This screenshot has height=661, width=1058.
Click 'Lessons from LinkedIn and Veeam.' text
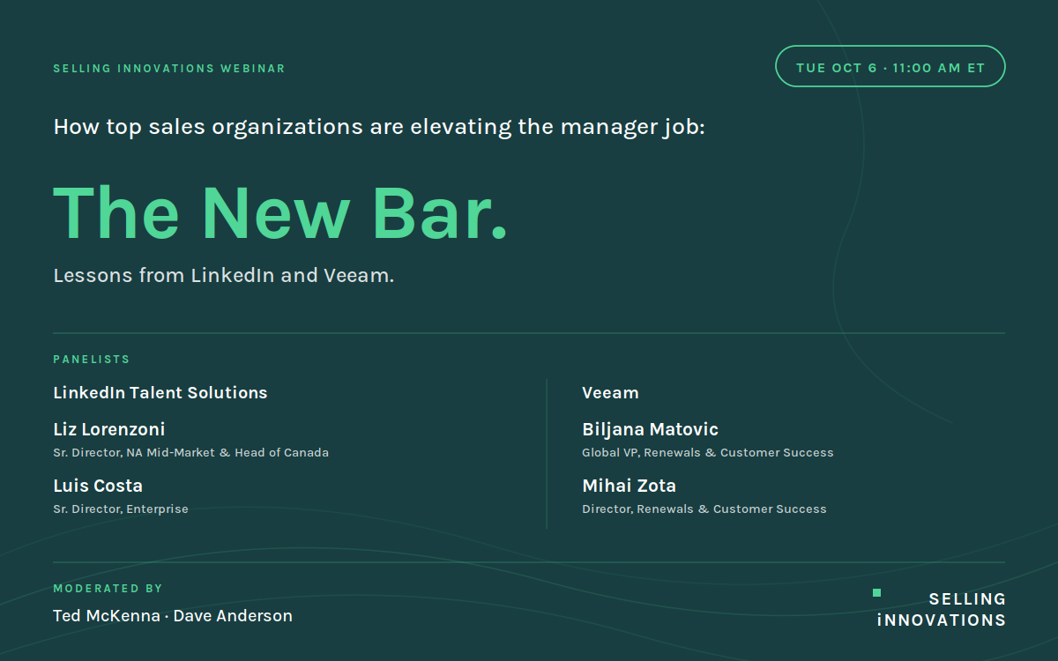tap(224, 275)
